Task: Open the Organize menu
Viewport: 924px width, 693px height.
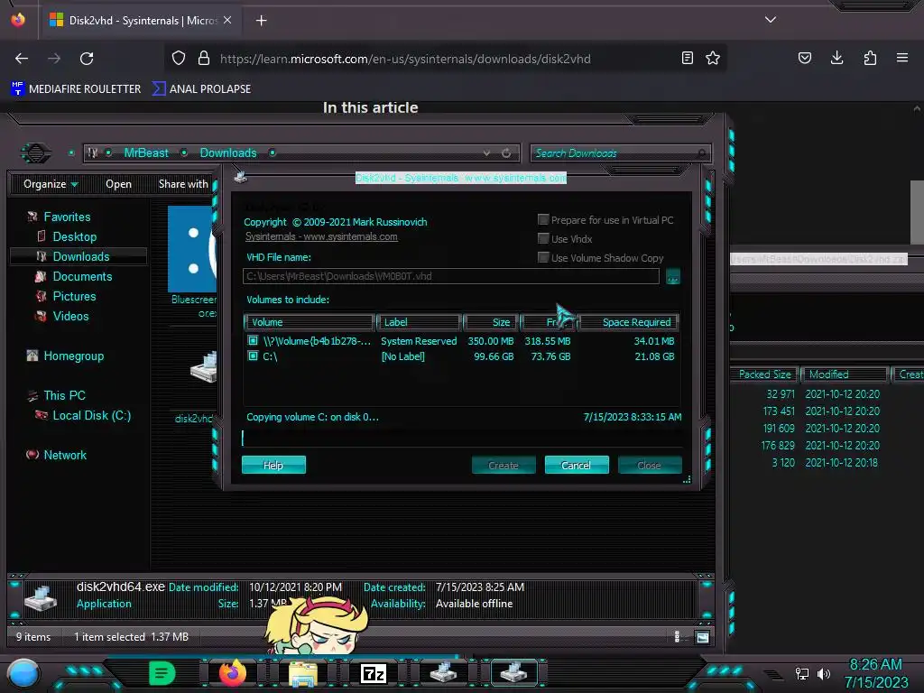Action: [x=51, y=184]
